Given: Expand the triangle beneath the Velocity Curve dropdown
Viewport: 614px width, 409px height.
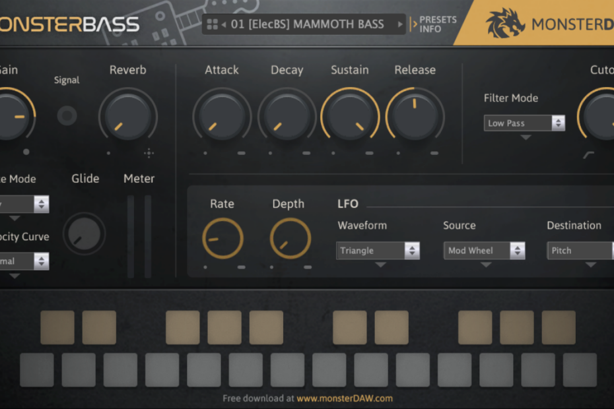Looking at the screenshot, I should pyautogui.click(x=15, y=276).
